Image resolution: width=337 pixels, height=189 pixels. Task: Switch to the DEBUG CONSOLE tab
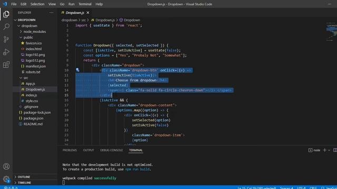(112, 150)
